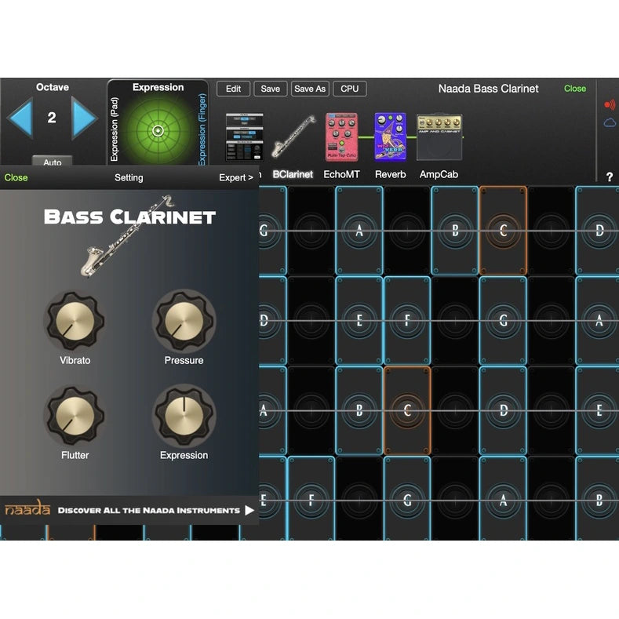
Task: Open the CPU meter button
Action: tap(350, 89)
